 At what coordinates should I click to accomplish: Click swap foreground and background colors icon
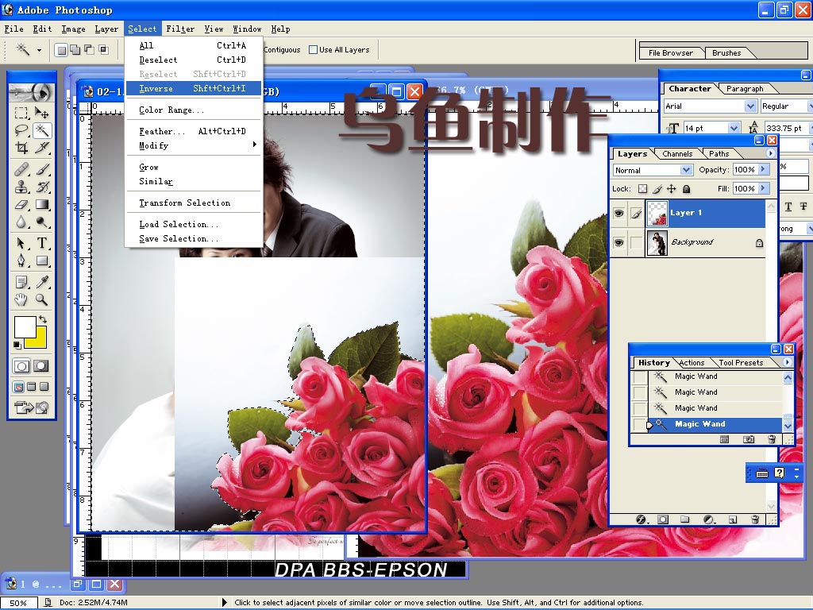point(43,319)
